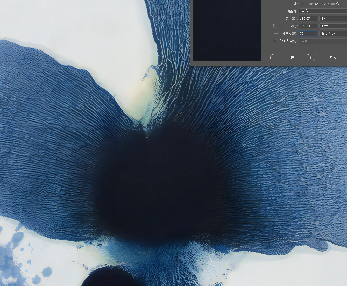This screenshot has width=347, height=286.
Task: Click the resample method dropdown showing 自动
Action: [323, 41]
